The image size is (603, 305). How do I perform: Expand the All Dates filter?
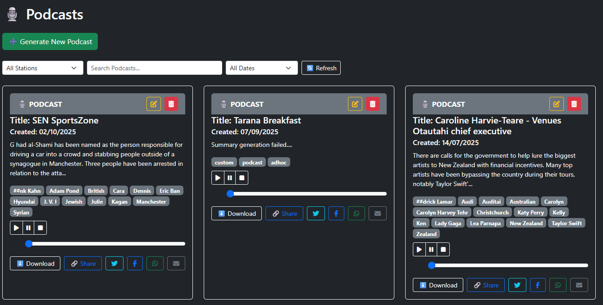point(261,68)
